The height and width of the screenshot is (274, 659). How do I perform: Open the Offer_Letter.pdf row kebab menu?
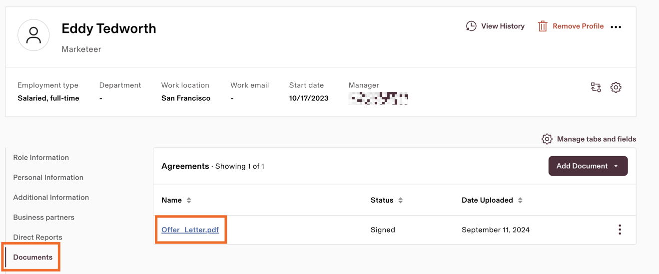[620, 230]
